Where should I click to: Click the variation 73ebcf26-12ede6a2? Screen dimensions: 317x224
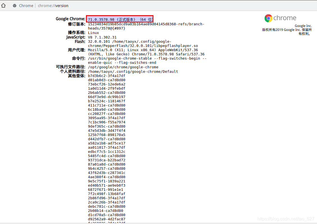[107, 84]
